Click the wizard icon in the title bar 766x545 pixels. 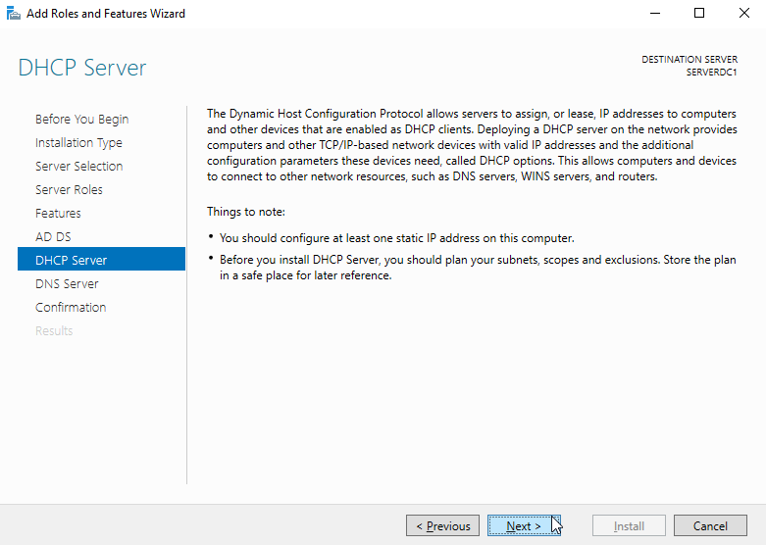[13, 13]
